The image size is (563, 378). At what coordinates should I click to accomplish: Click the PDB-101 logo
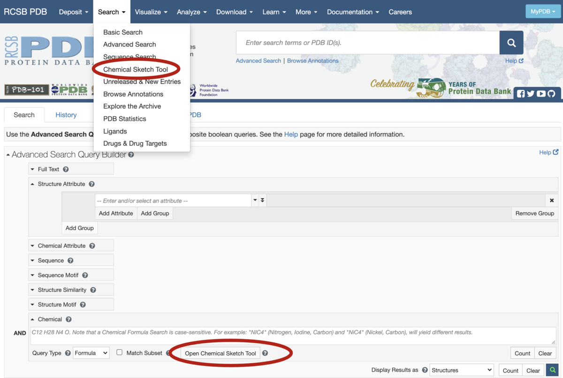point(27,90)
